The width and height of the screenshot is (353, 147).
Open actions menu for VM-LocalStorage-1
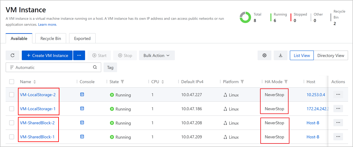point(338,109)
